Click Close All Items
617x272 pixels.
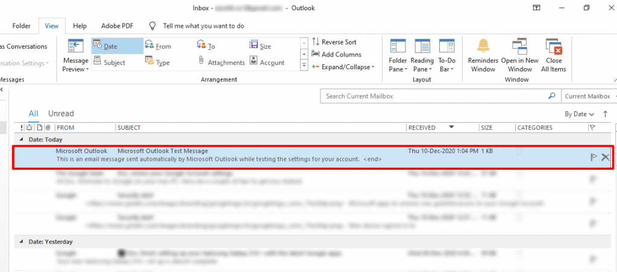[554, 56]
